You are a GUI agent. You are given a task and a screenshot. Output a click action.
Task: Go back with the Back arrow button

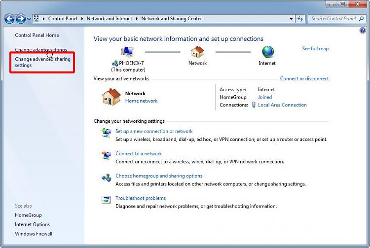[10, 19]
